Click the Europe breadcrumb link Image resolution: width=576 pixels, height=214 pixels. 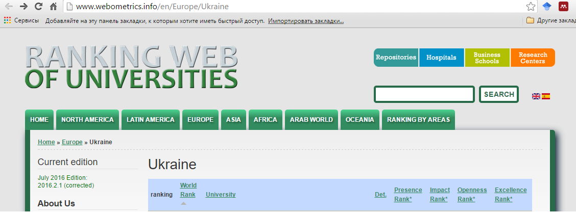tap(72, 142)
